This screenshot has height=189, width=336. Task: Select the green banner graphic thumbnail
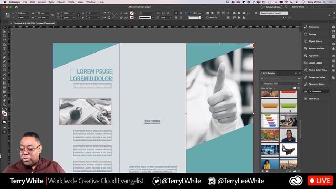coord(288,106)
